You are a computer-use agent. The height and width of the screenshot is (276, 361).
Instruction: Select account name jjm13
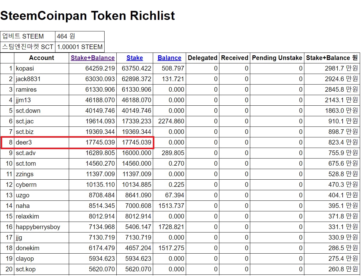pyautogui.click(x=23, y=100)
